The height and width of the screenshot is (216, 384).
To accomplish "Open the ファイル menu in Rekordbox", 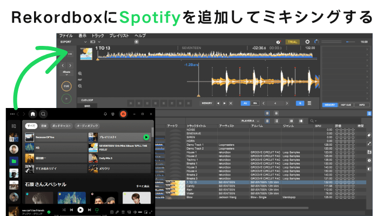I will [66, 36].
